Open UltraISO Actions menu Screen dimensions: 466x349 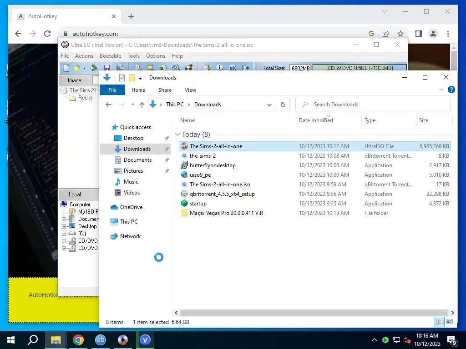pos(84,56)
